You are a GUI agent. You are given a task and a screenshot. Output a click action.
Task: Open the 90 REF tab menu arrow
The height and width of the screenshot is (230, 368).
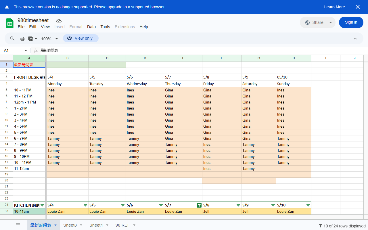(134, 225)
